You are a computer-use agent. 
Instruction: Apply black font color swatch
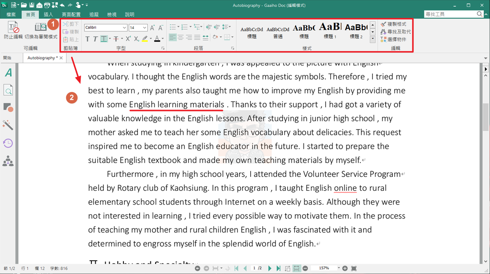(x=157, y=39)
